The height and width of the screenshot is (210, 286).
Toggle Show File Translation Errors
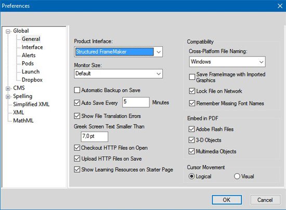click(x=77, y=116)
